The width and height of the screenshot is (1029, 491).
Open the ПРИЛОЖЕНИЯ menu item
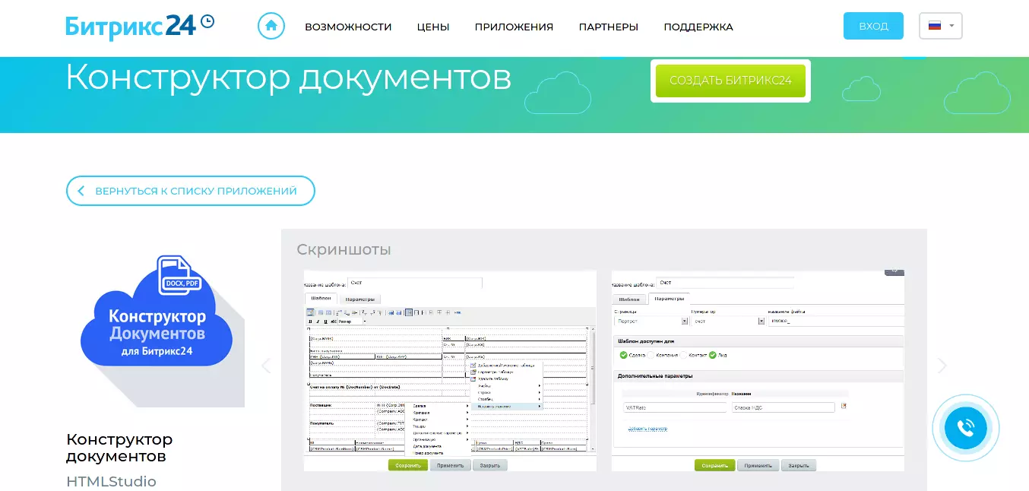point(514,27)
